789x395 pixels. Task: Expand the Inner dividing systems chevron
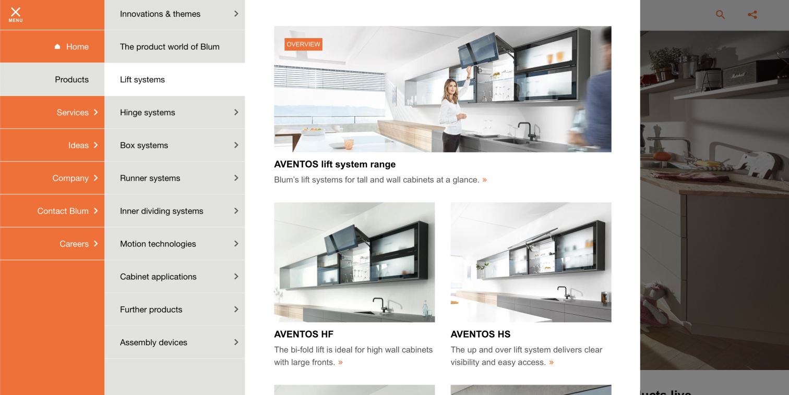click(x=236, y=211)
